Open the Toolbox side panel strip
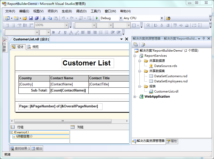The image size is (214, 159). tap(5, 45)
